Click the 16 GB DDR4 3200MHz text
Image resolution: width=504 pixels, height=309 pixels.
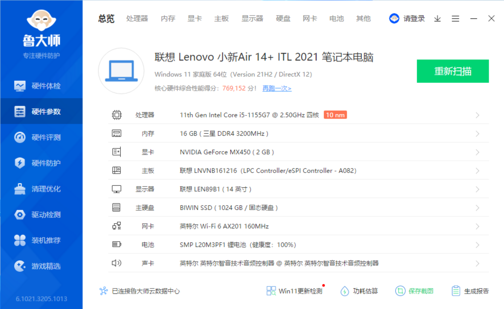pyautogui.click(x=224, y=134)
